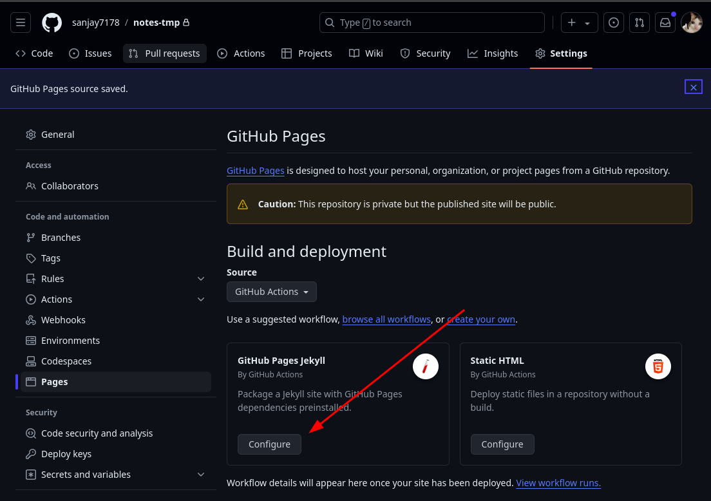Open the global issues icon in header
This screenshot has width=711, height=501.
point(614,23)
